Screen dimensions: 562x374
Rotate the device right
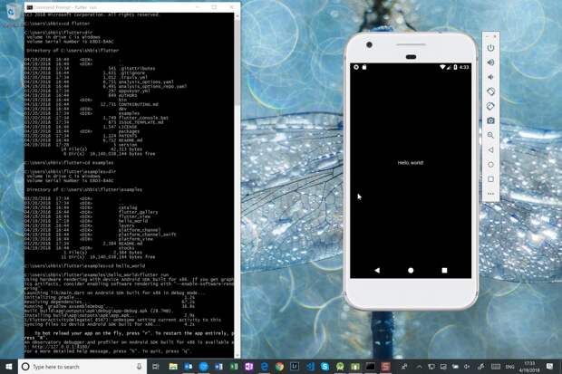click(490, 105)
